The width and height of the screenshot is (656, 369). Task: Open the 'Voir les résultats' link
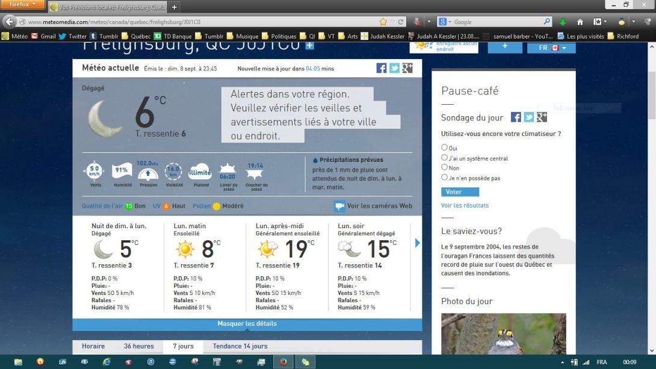465,205
